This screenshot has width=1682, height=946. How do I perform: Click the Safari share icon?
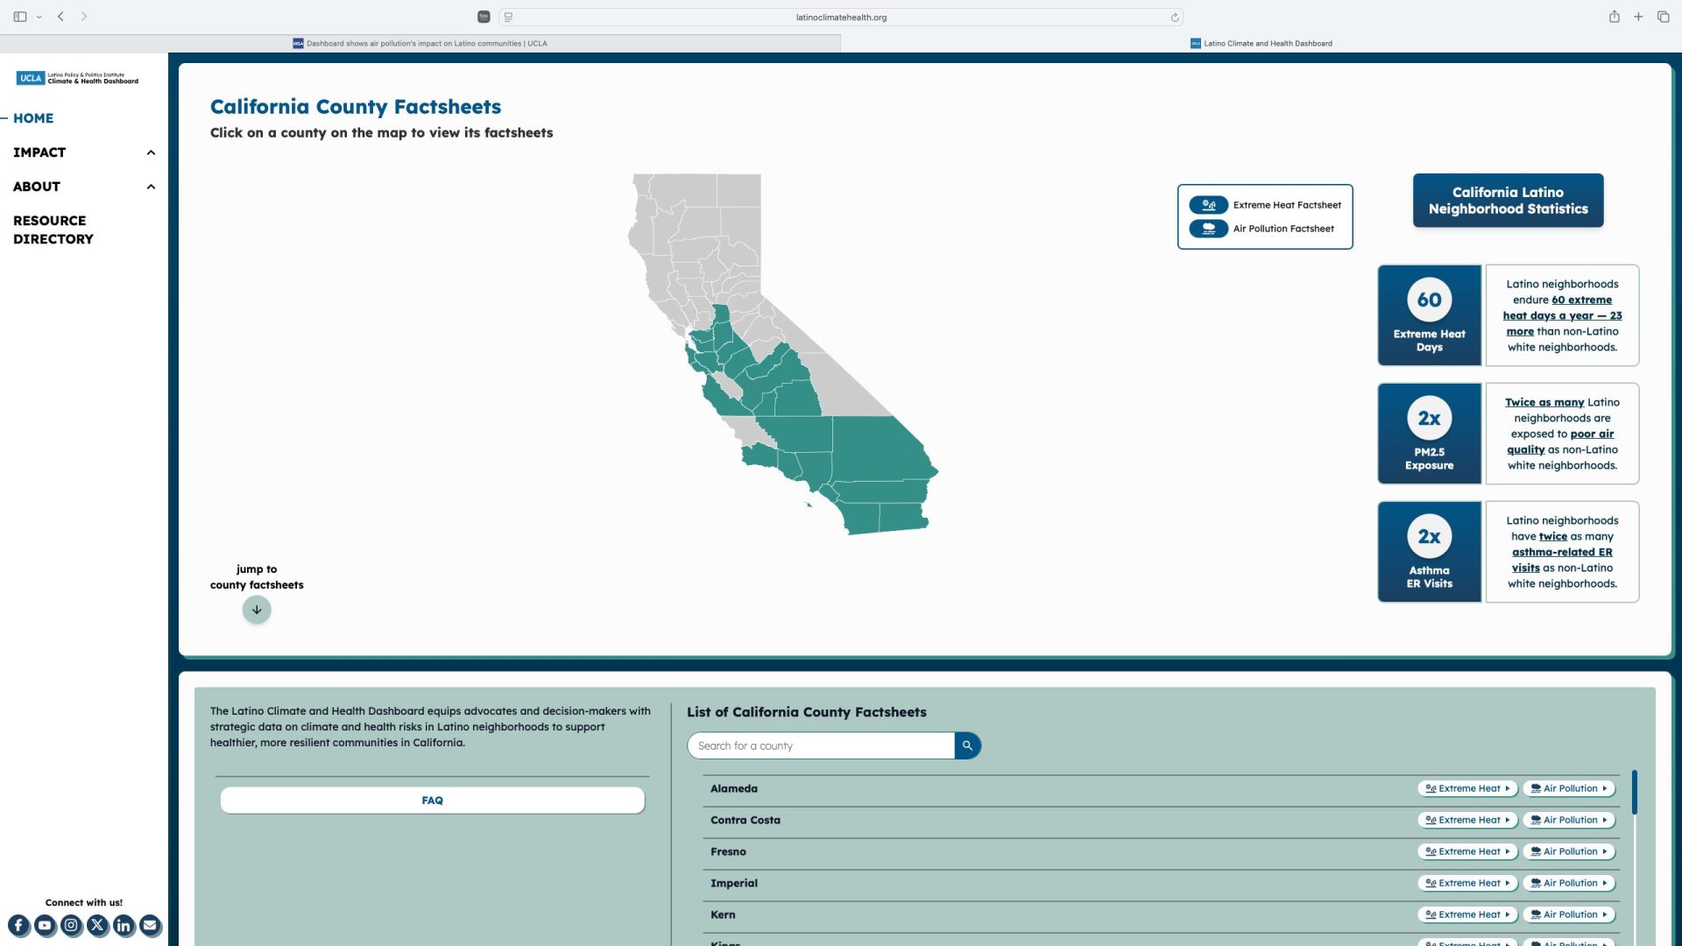[x=1614, y=17]
